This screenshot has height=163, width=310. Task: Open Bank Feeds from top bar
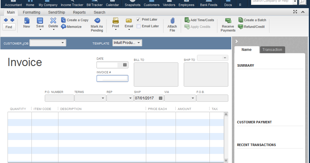point(209,3)
